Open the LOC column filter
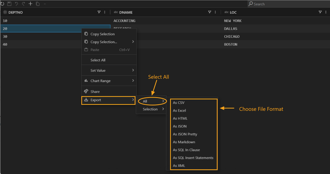 (x=320, y=12)
